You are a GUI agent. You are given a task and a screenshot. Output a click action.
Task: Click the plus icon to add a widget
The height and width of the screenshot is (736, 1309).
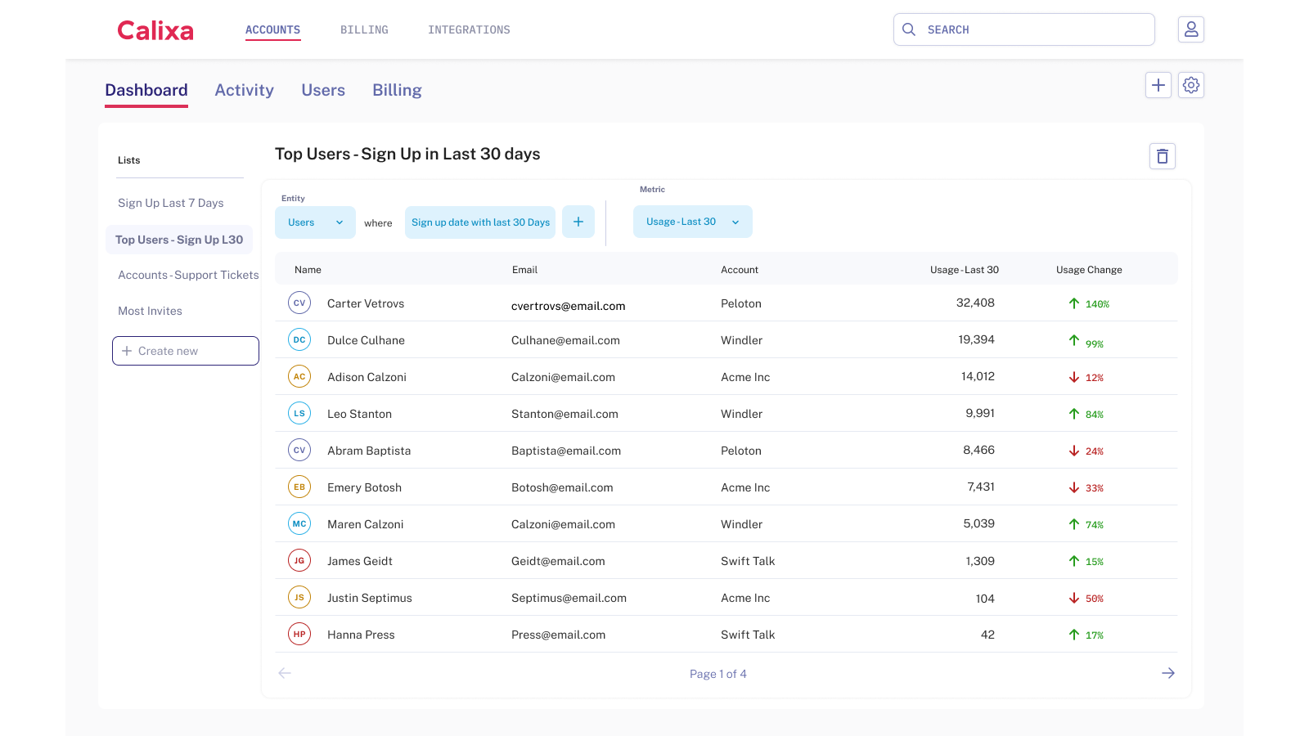[x=1158, y=84]
